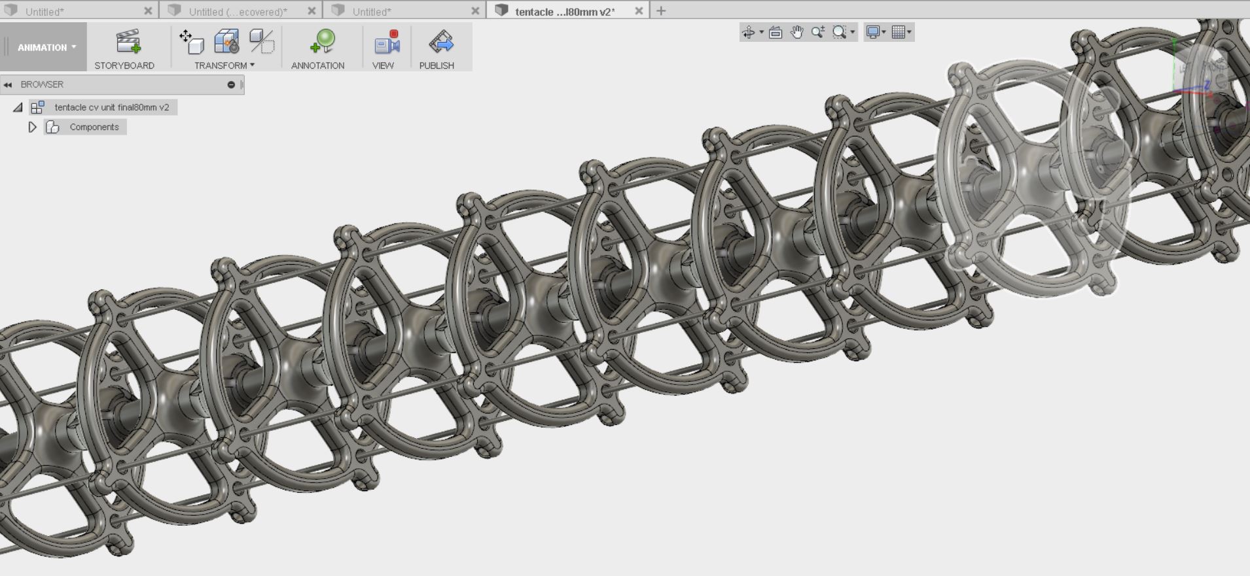Open the Animation workspace dropdown
Image resolution: width=1250 pixels, height=576 pixels.
pyautogui.click(x=46, y=47)
